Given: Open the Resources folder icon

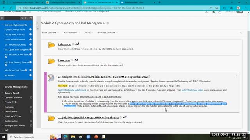Looking at the screenshot, I should (x=52, y=61).
